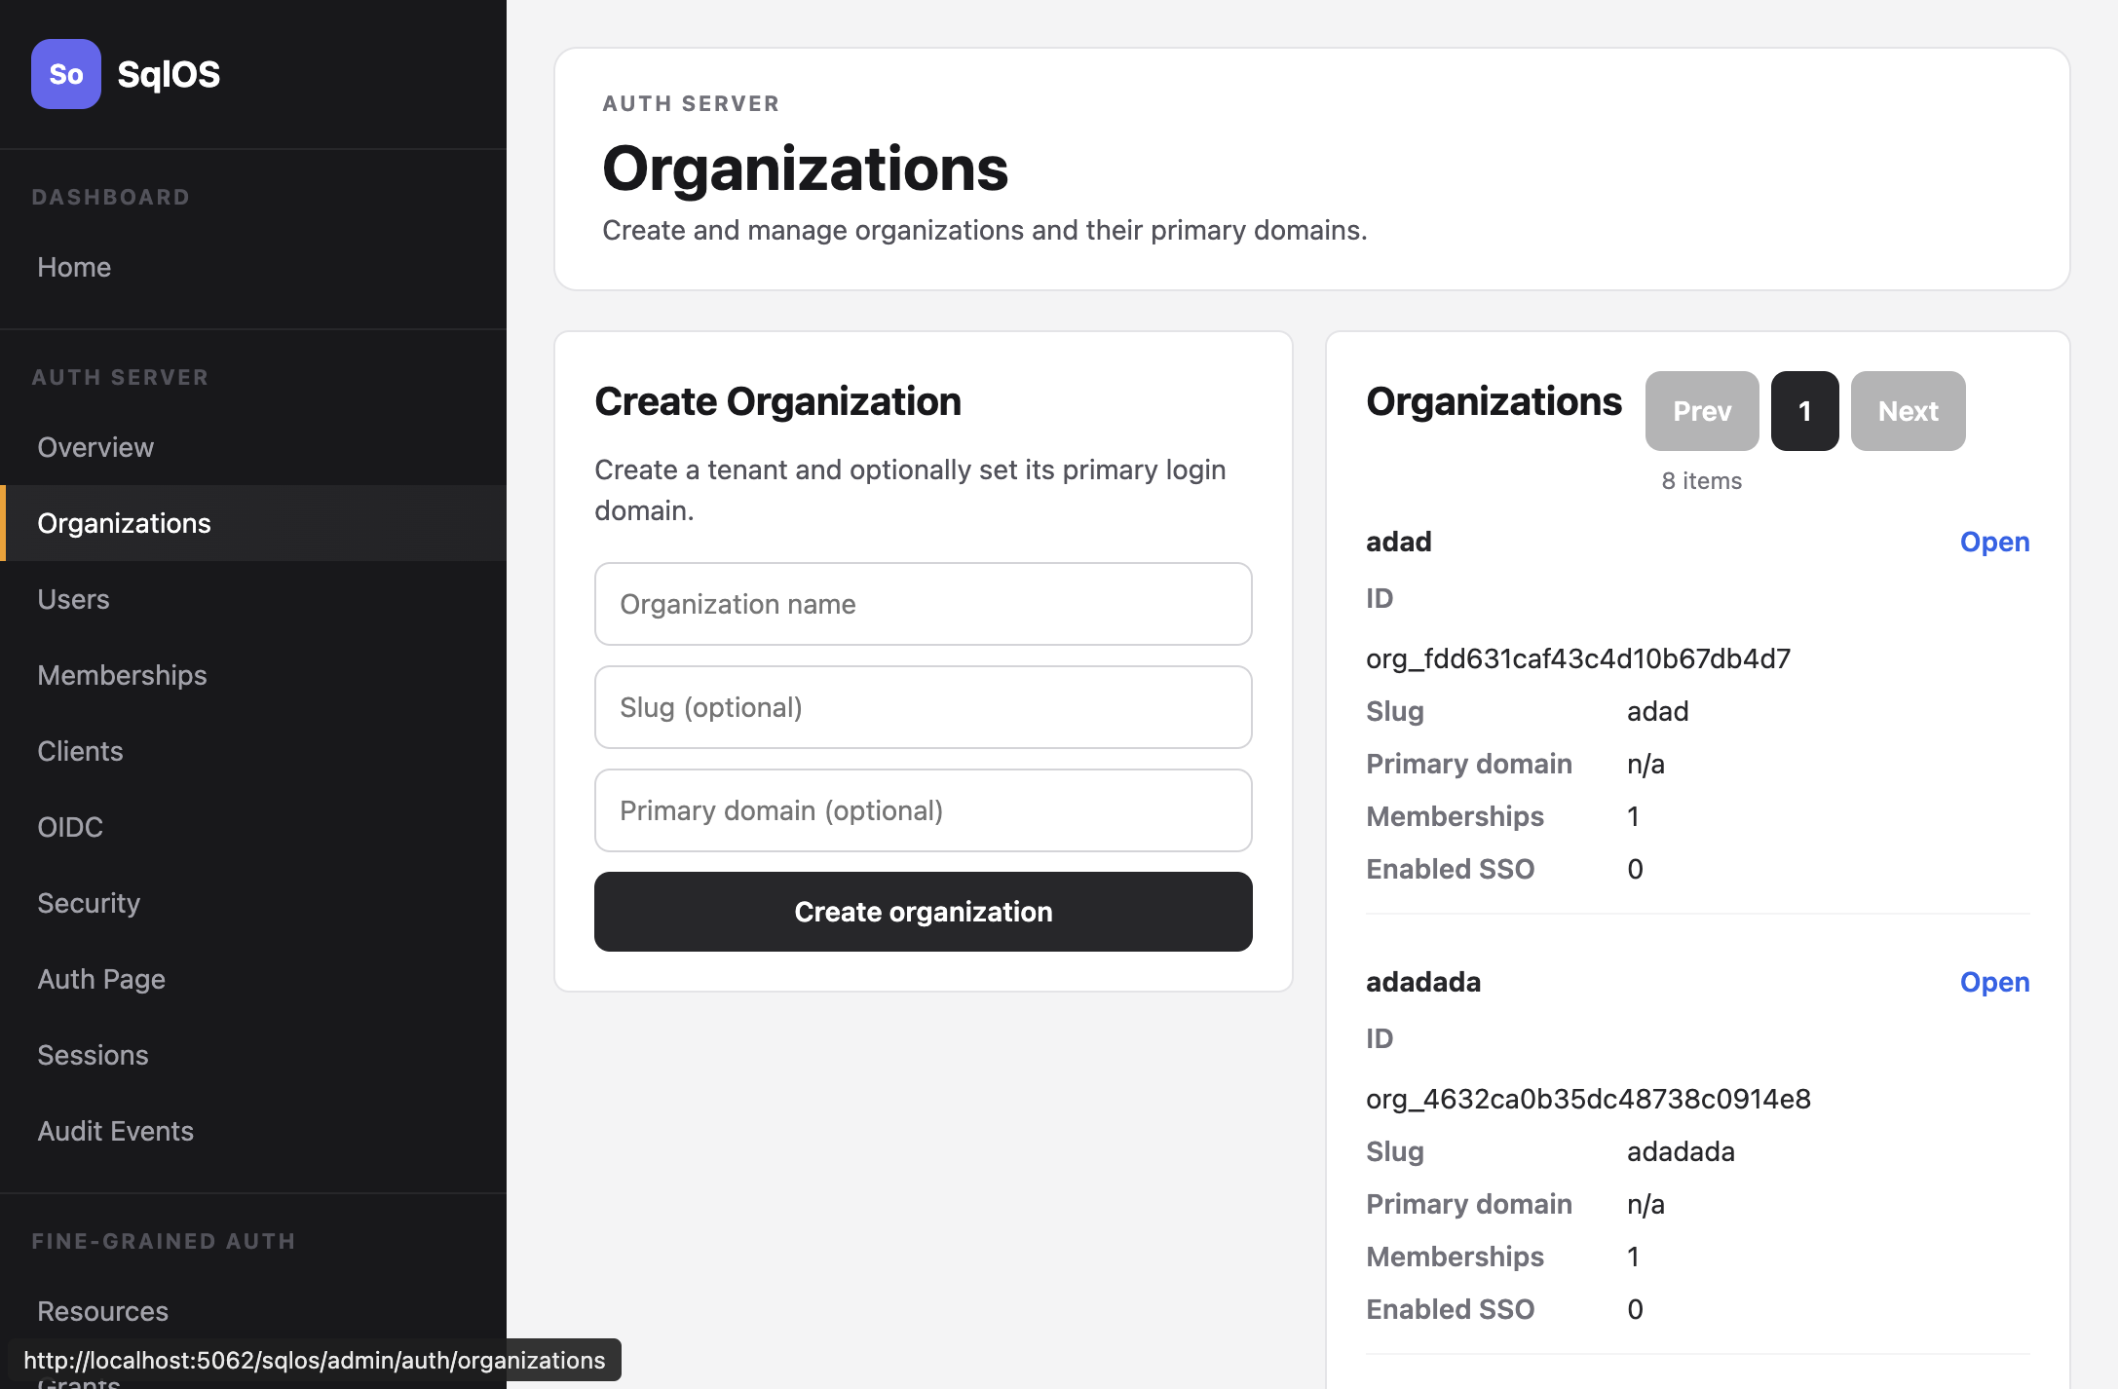
Task: Go to the Clients section
Action: (80, 751)
